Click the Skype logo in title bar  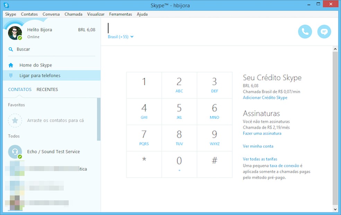click(x=6, y=6)
